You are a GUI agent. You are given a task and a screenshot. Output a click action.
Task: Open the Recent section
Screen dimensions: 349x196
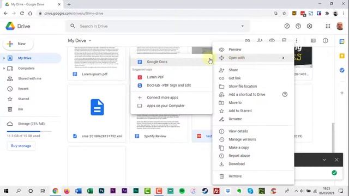point(23,89)
